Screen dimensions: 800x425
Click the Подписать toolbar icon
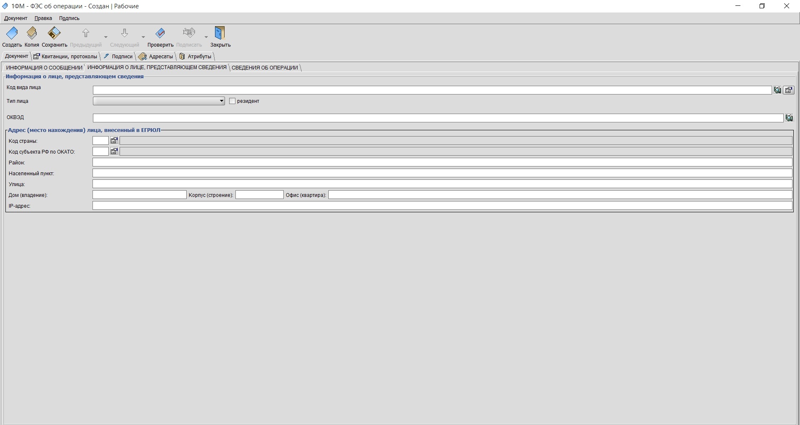tap(189, 33)
